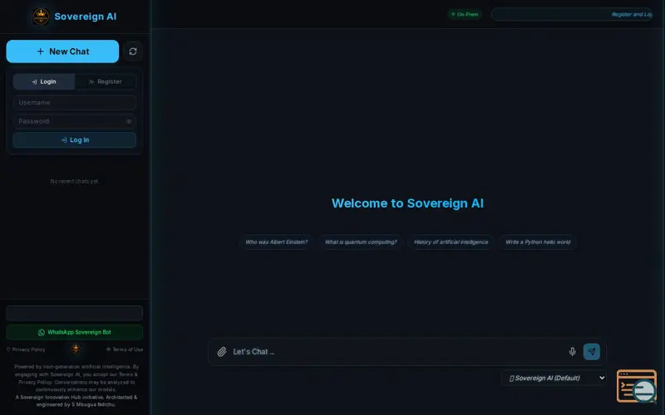Image resolution: width=665 pixels, height=415 pixels.
Task: Click the 'No recent chats yet.' text
Action: click(74, 181)
